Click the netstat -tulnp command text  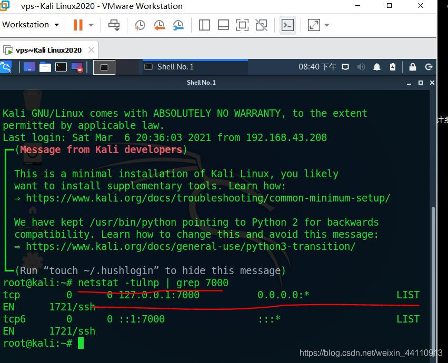[118, 283]
